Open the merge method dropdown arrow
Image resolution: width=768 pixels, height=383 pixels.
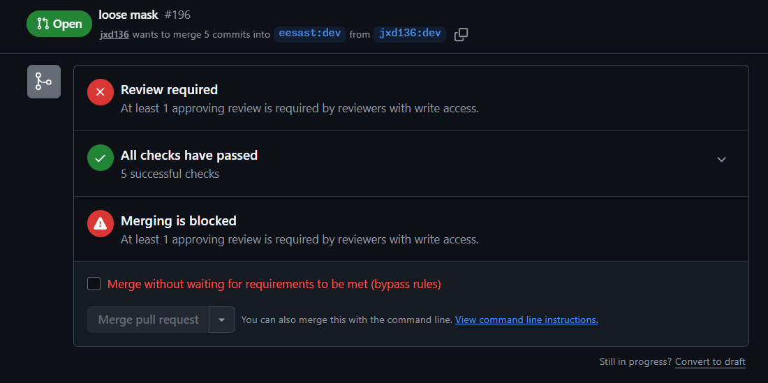click(222, 320)
